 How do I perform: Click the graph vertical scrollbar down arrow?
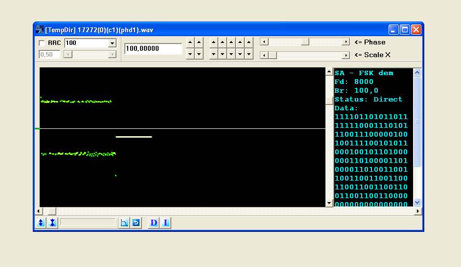click(329, 203)
